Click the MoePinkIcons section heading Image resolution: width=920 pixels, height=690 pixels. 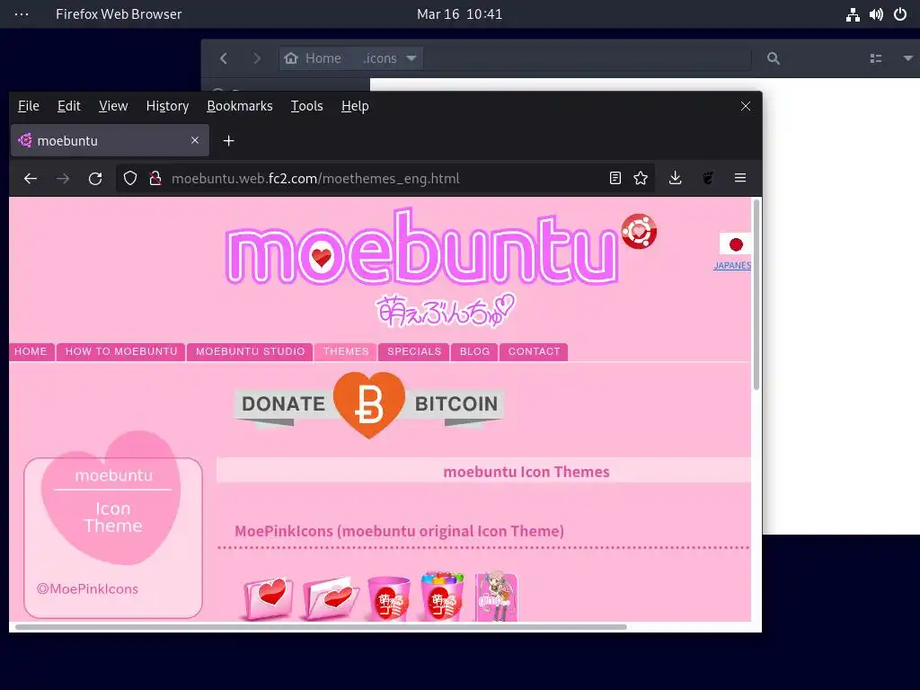399,531
